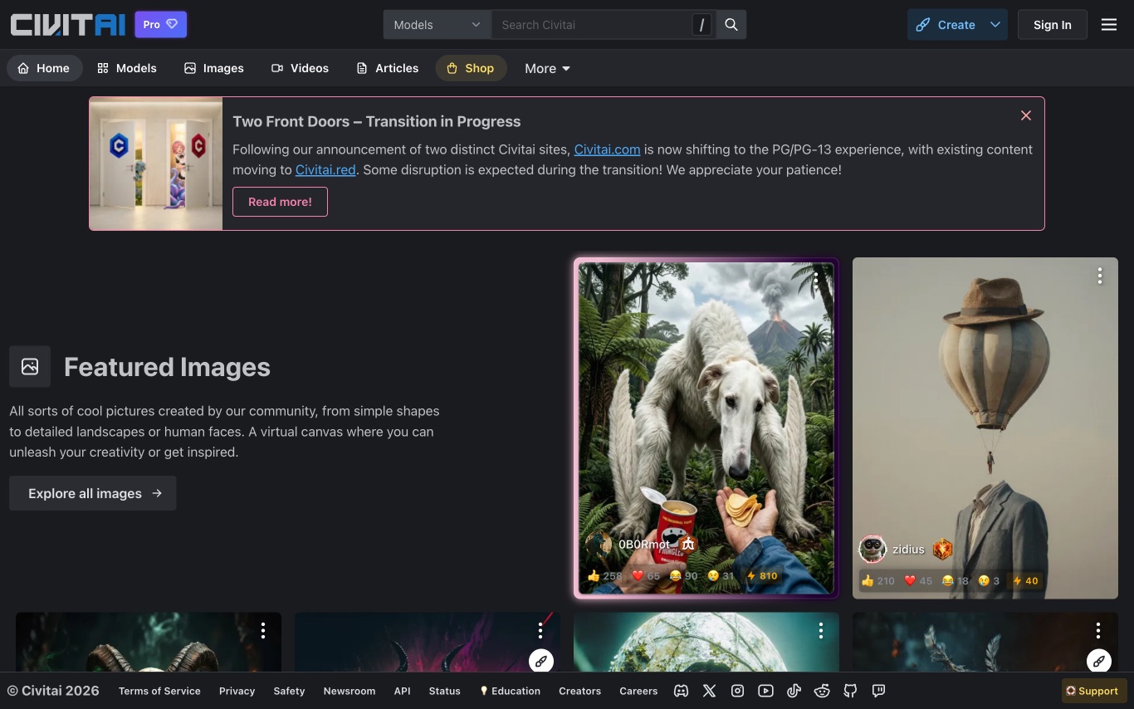Click the Search Civitai input field
Screen dimensions: 1134x709
click(x=591, y=25)
